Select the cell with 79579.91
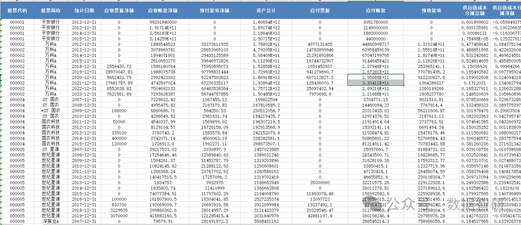Viewport: 521px width, 225px height. (163, 221)
